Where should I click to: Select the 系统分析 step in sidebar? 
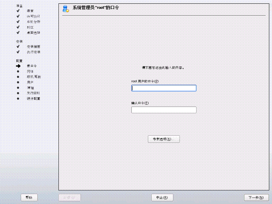coord(34,22)
